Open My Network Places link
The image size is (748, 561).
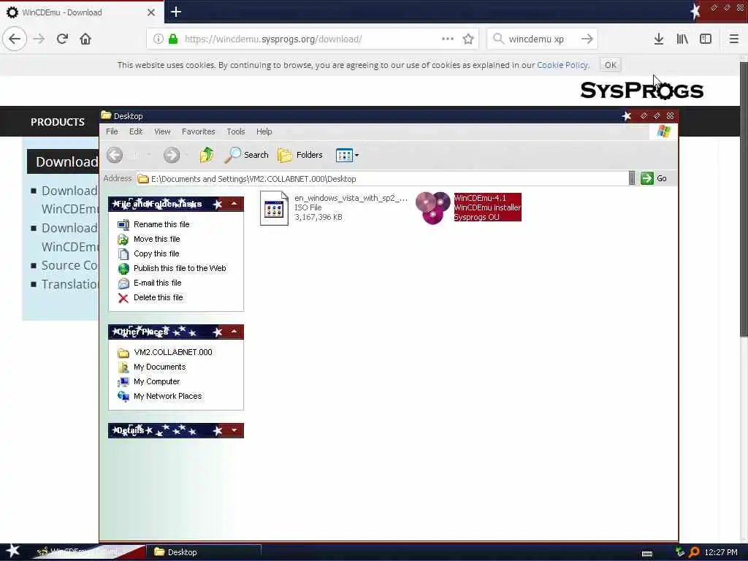point(167,396)
